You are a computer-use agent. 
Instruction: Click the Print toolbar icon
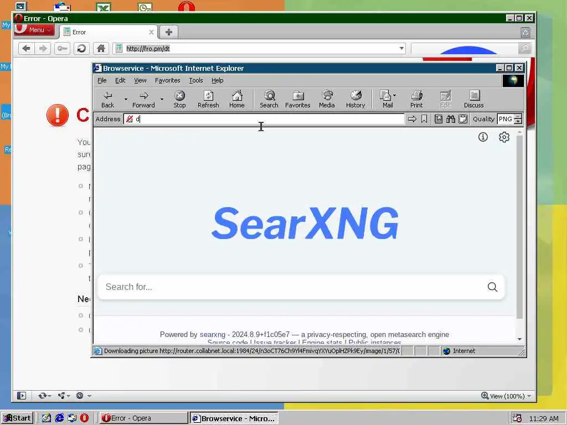click(x=416, y=100)
